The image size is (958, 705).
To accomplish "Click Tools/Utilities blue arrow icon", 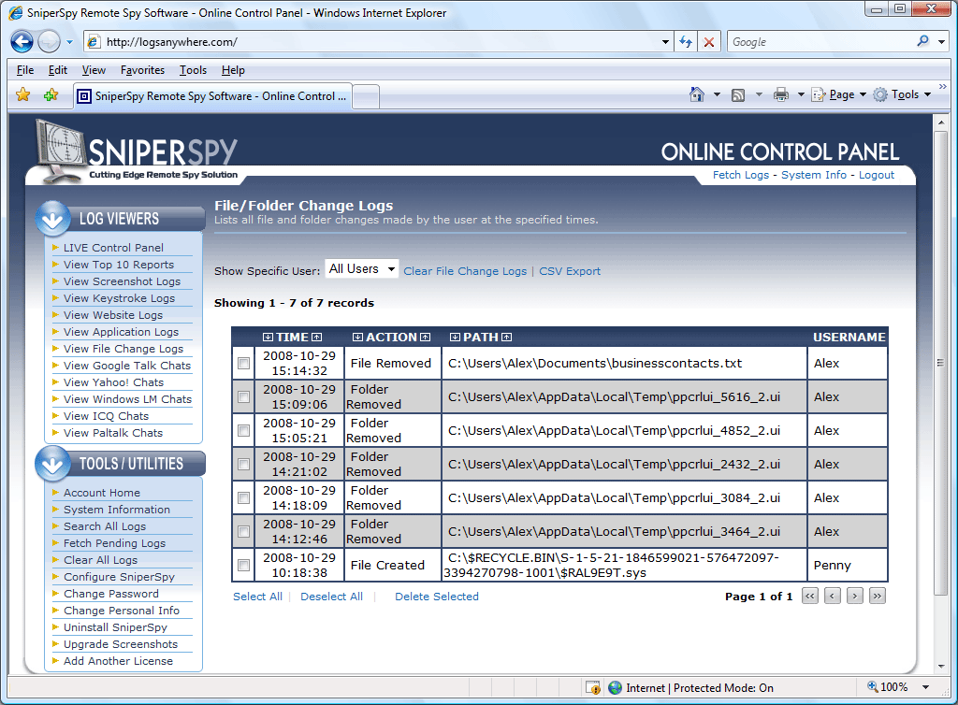I will [52, 464].
